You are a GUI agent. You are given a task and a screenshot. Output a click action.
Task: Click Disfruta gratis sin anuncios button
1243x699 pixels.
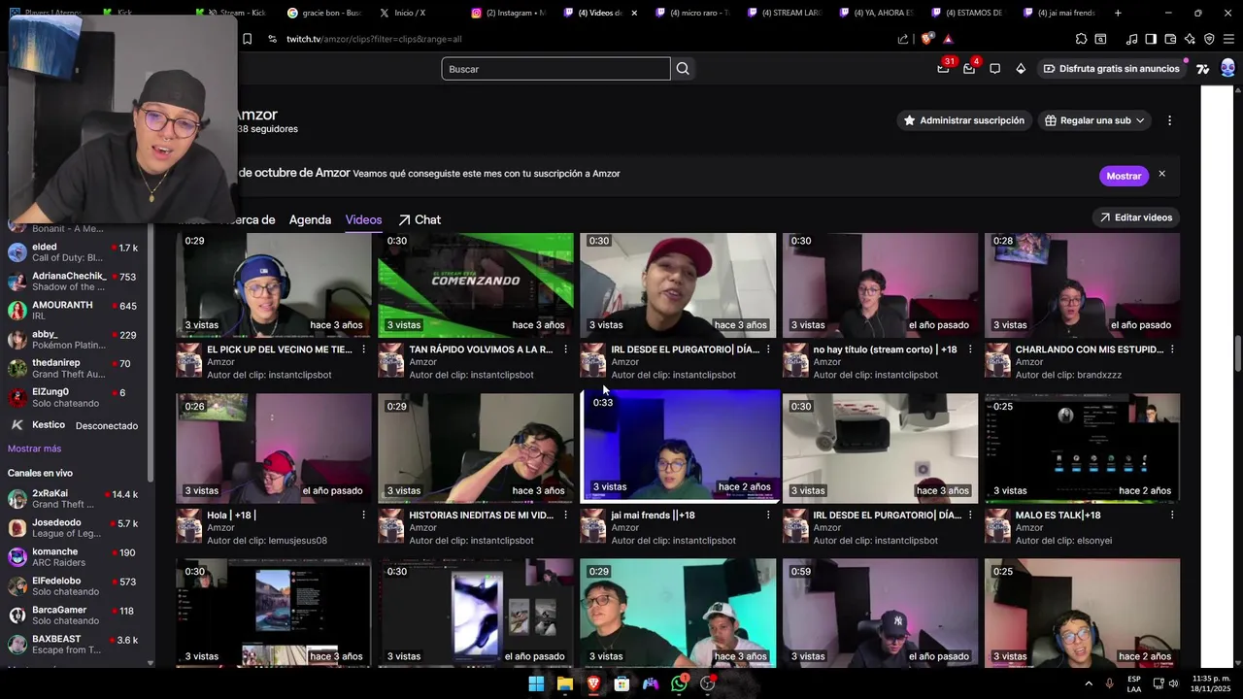click(x=1111, y=69)
